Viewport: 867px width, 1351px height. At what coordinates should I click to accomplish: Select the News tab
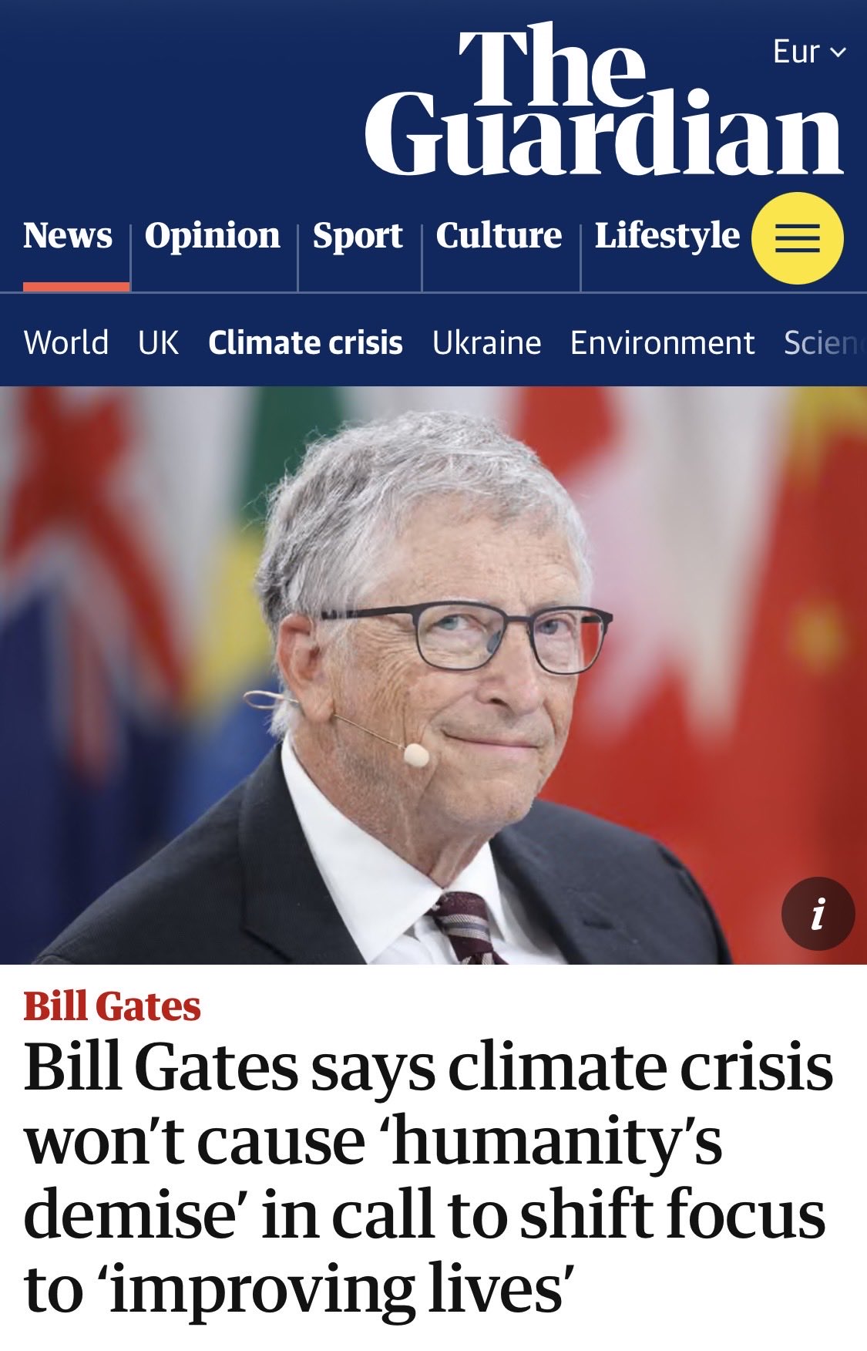[x=68, y=235]
